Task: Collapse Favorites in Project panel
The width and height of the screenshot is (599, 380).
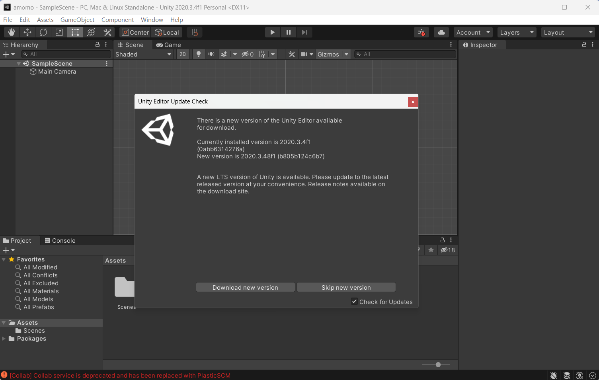Action: (x=4, y=259)
